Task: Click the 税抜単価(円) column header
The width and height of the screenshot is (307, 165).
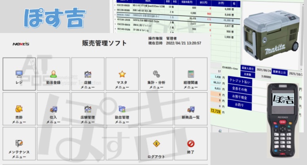Action: (187, 2)
